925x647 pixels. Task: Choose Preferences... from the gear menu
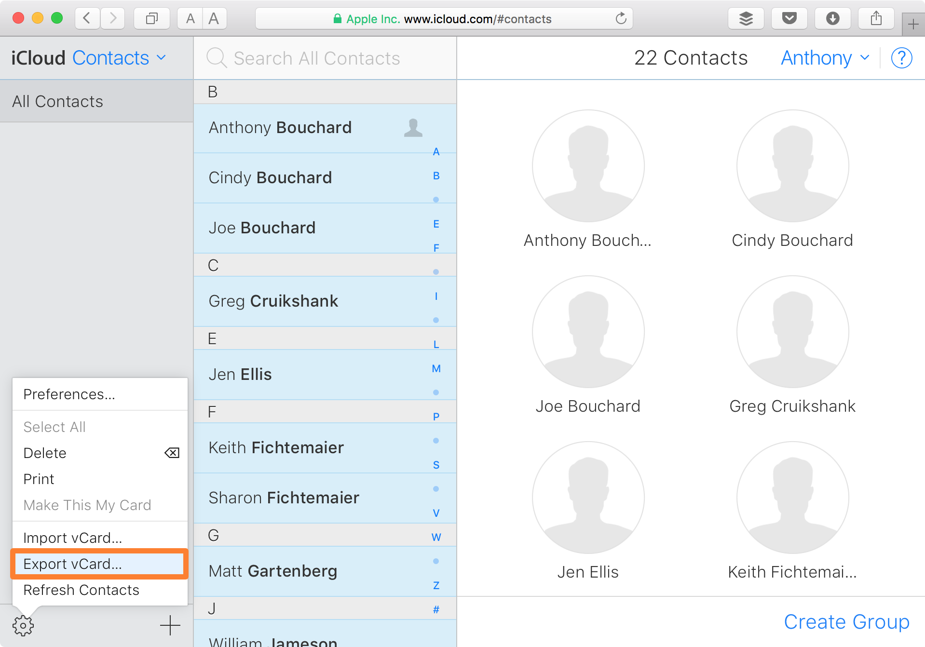pyautogui.click(x=100, y=394)
